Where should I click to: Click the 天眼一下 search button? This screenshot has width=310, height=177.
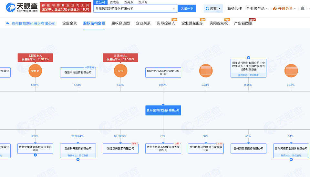(187, 8)
